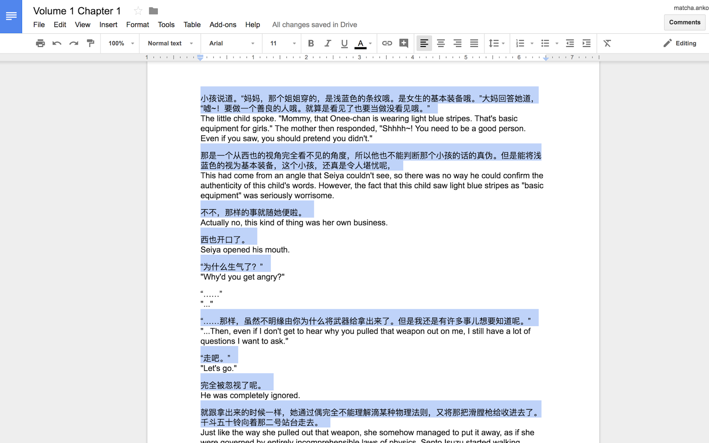Open the File menu
The image size is (709, 443).
39,24
